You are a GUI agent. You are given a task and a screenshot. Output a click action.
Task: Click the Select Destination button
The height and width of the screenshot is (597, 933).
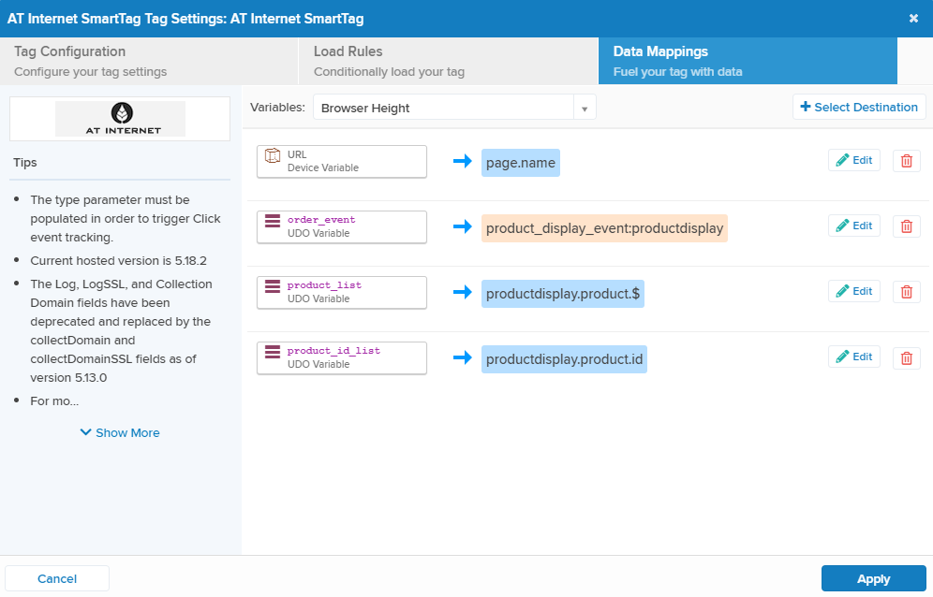point(859,107)
